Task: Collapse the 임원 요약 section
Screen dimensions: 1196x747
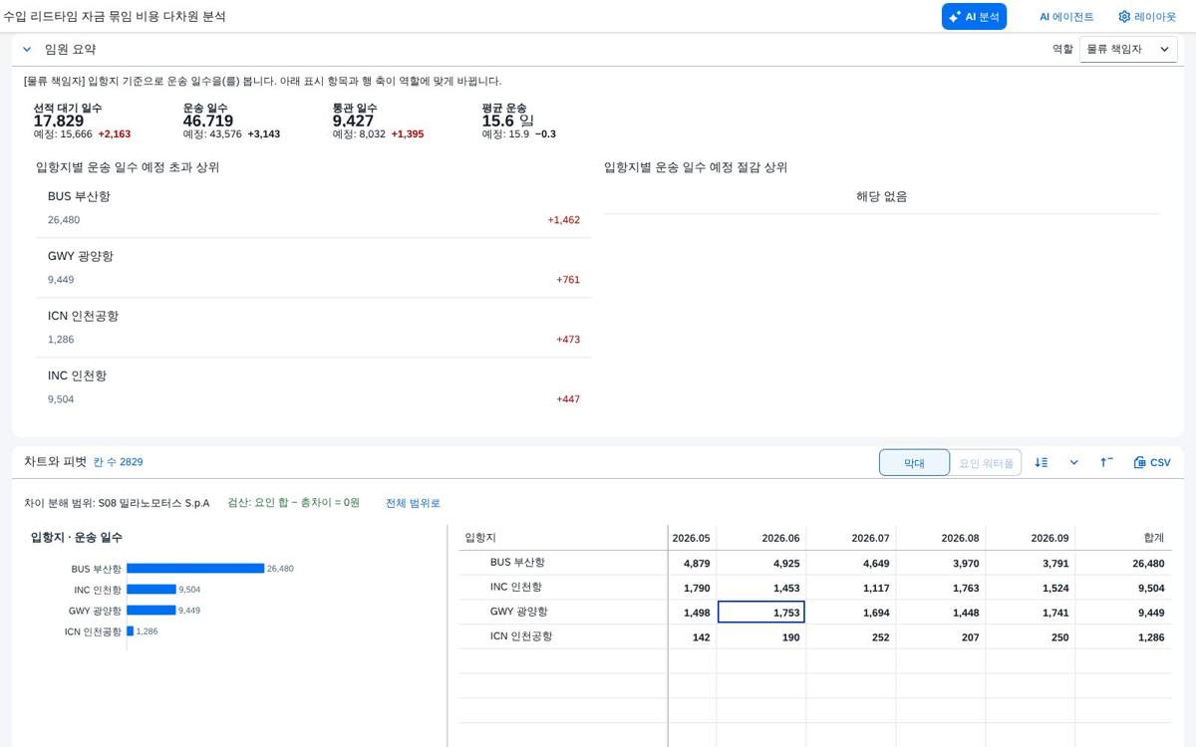Action: click(x=27, y=49)
